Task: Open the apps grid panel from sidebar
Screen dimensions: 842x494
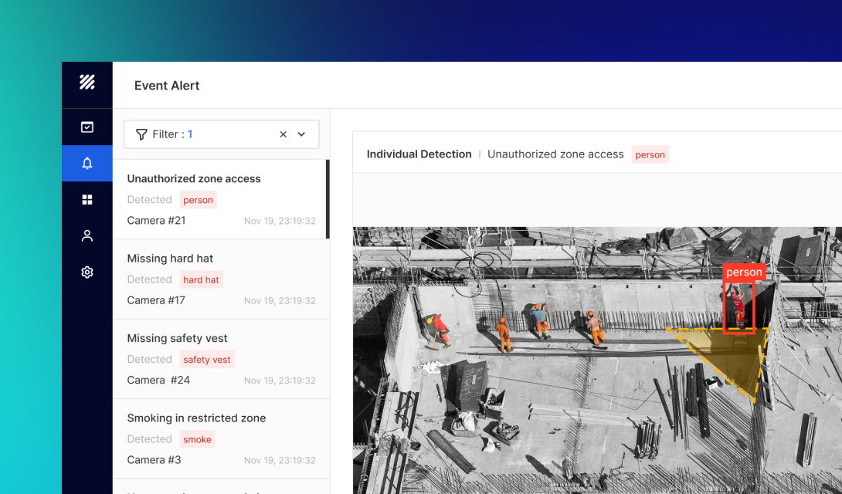Action: (87, 199)
